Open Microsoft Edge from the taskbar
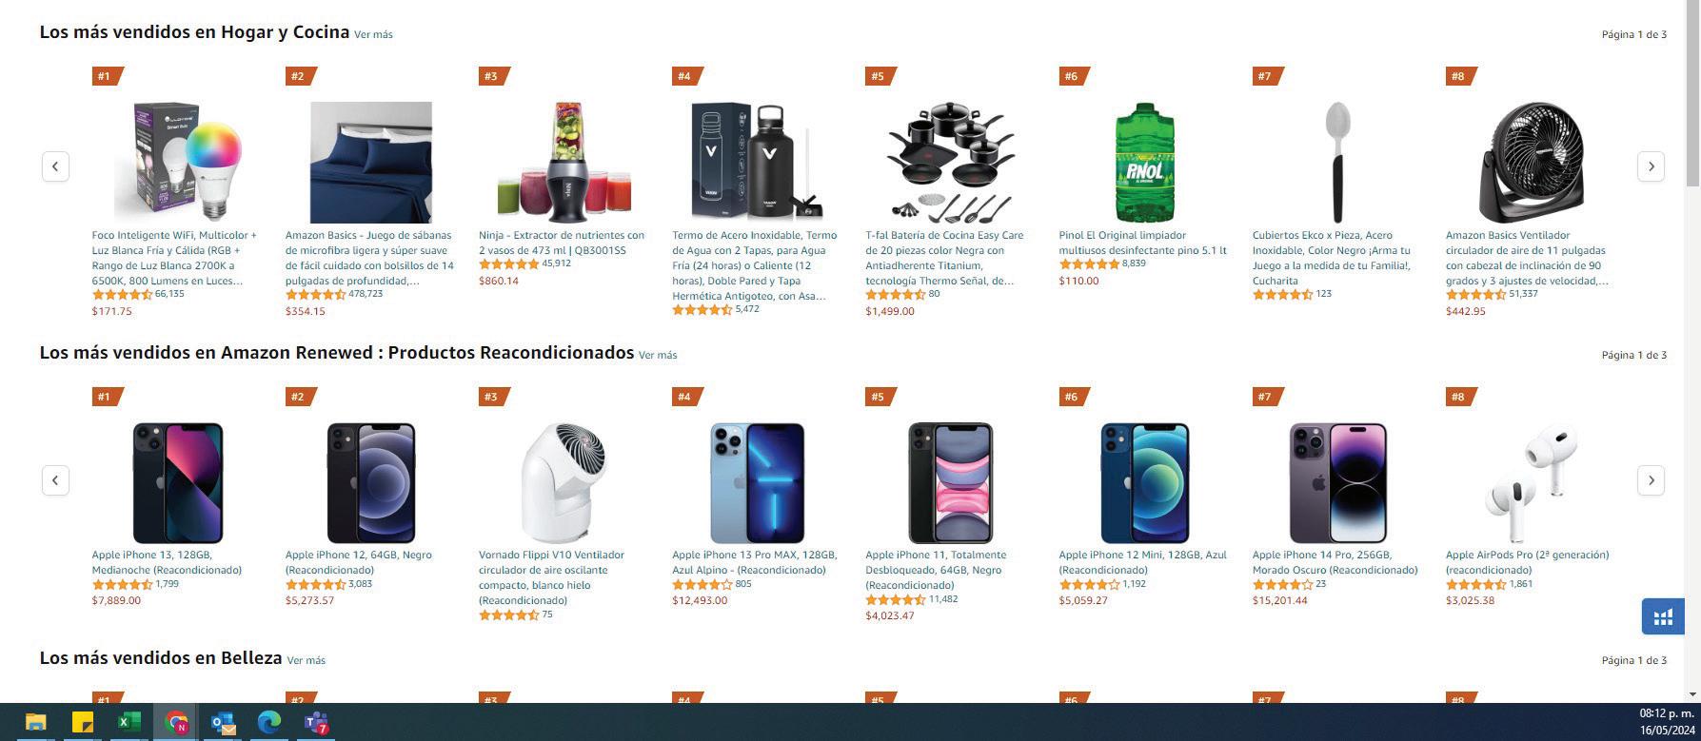The image size is (1701, 741). [269, 723]
